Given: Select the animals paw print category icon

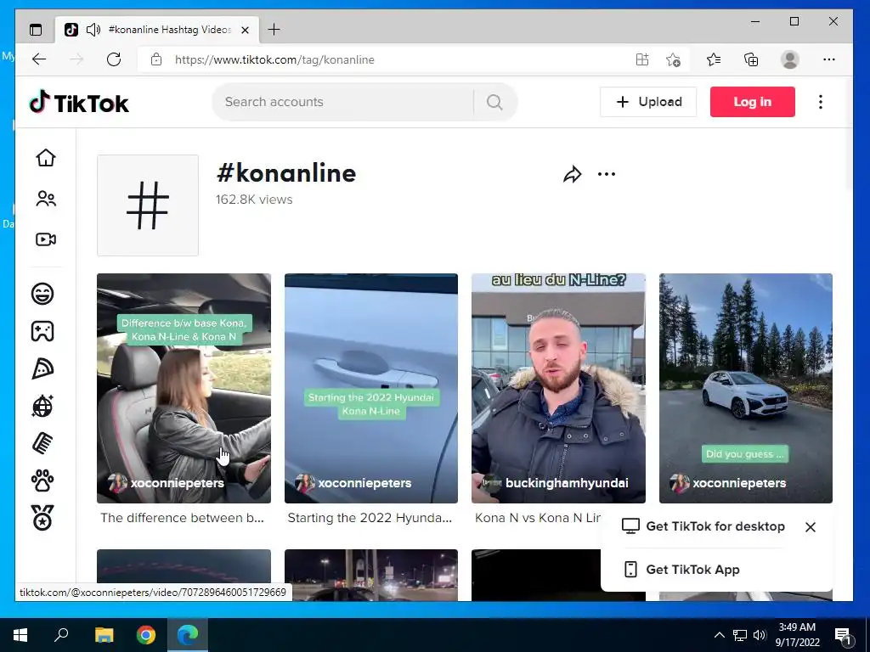Looking at the screenshot, I should 42,481.
